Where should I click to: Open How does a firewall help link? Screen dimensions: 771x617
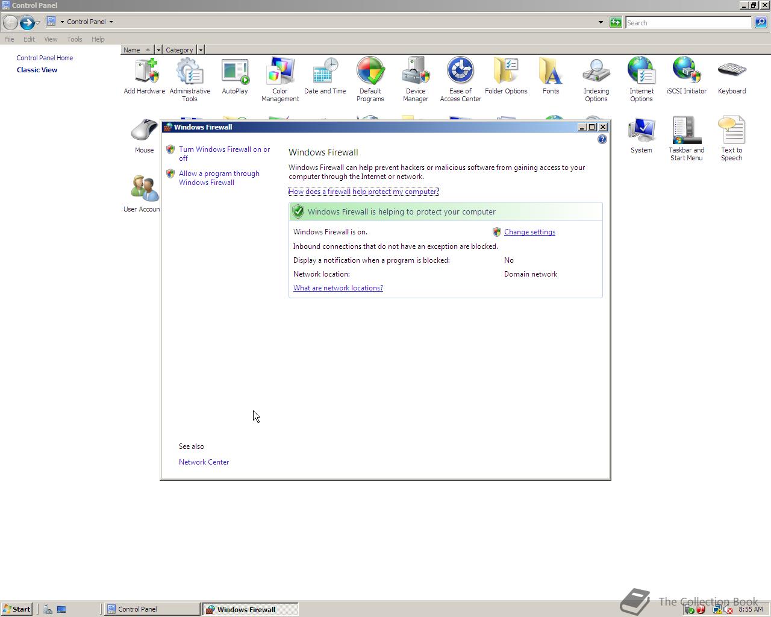pyautogui.click(x=364, y=192)
